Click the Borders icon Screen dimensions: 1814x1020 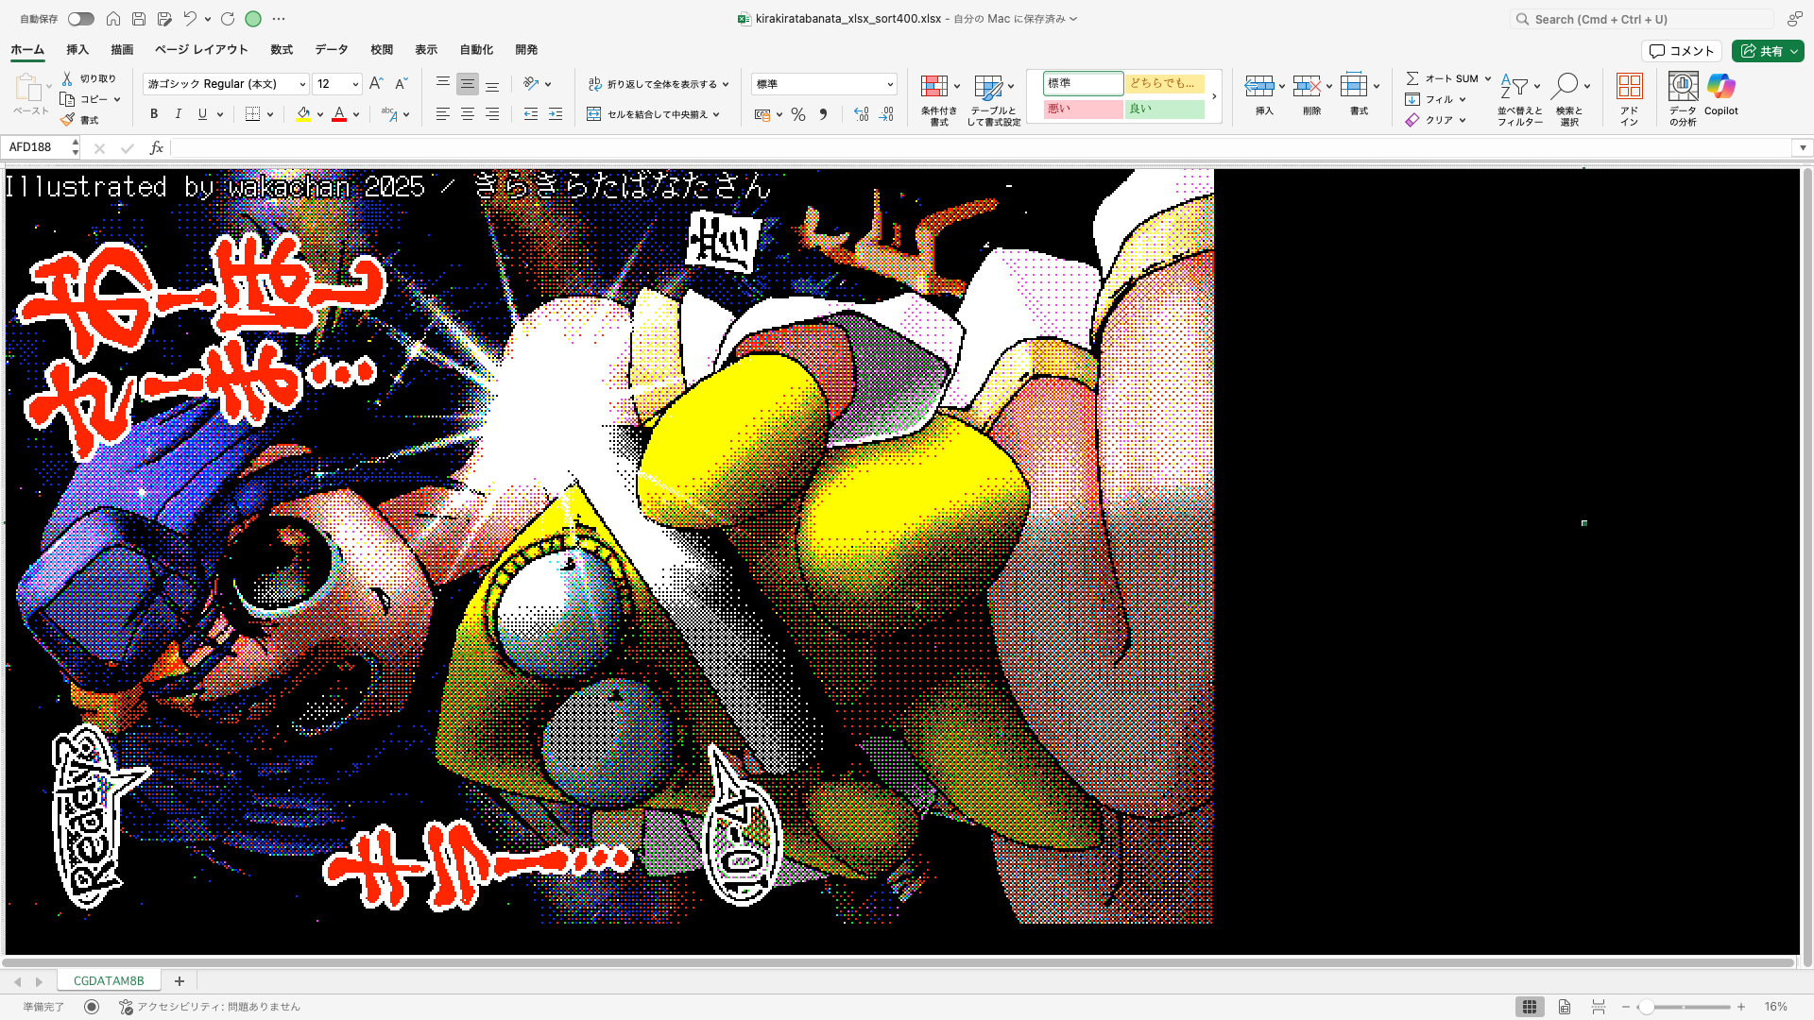[252, 114]
